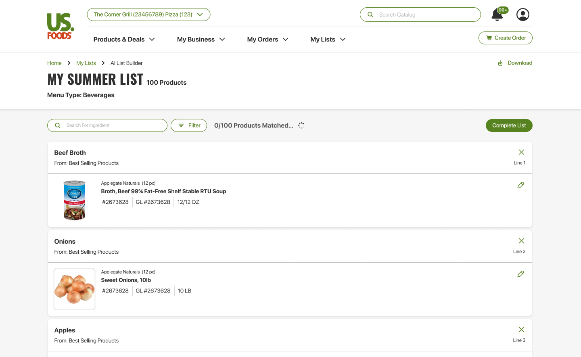Check the products matched progress spinner

(301, 125)
